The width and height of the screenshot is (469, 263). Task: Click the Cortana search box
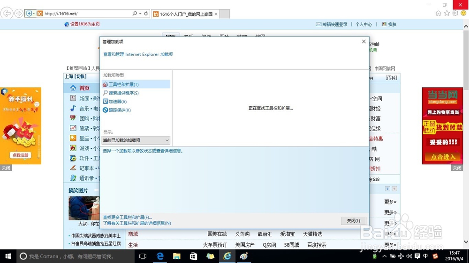76,256
